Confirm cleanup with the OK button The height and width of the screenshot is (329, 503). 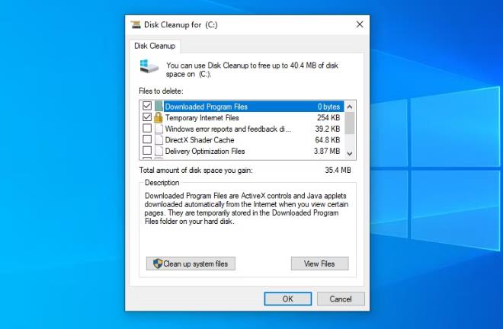[x=288, y=299]
